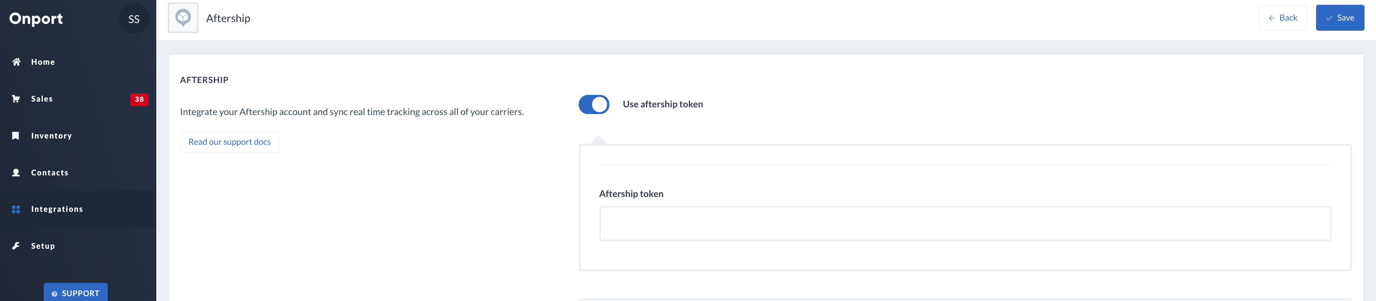Screen dimensions: 1376x301
Task: Open the Read our support docs link
Action: (230, 142)
